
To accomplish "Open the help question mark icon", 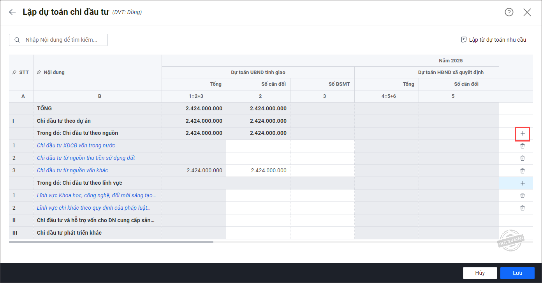I will [x=509, y=12].
